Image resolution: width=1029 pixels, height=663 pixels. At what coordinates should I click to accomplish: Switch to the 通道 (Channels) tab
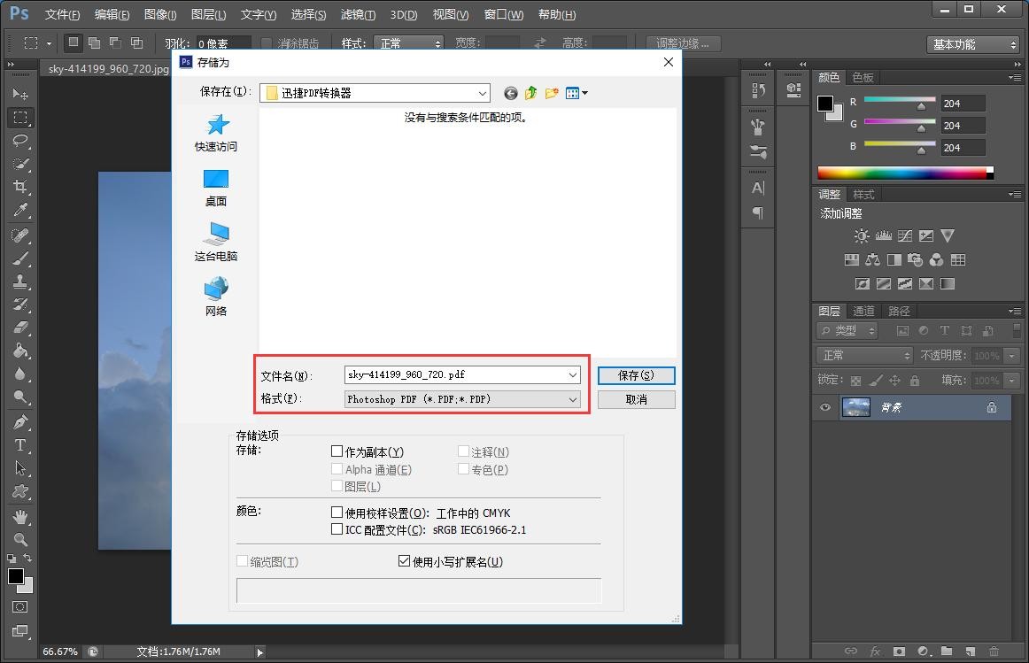tap(863, 311)
